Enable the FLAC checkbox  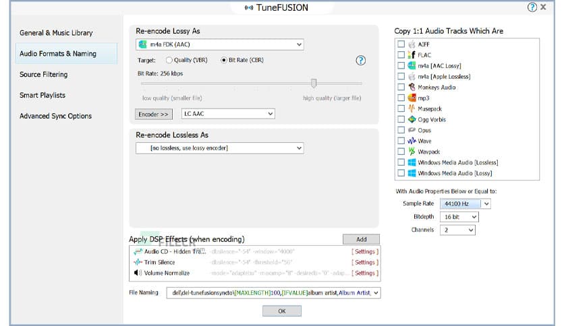401,55
